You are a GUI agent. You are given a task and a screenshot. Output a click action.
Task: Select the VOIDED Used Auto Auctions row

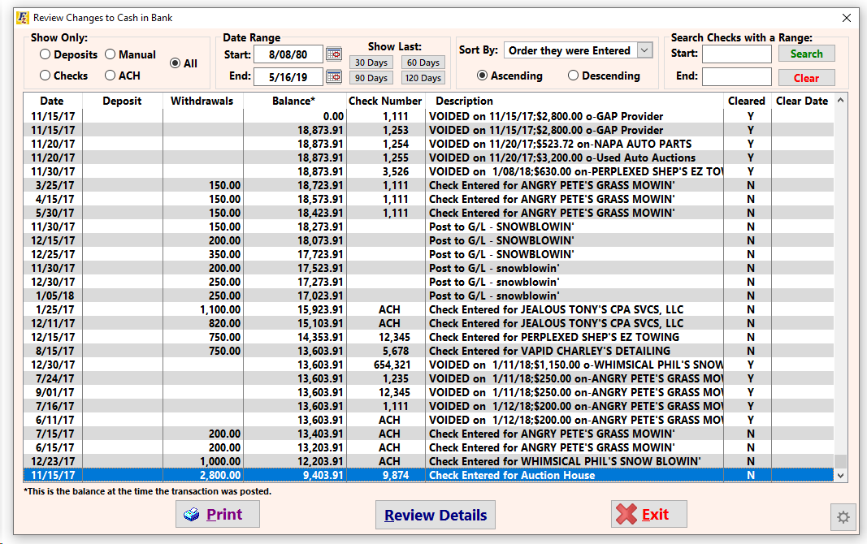point(428,158)
